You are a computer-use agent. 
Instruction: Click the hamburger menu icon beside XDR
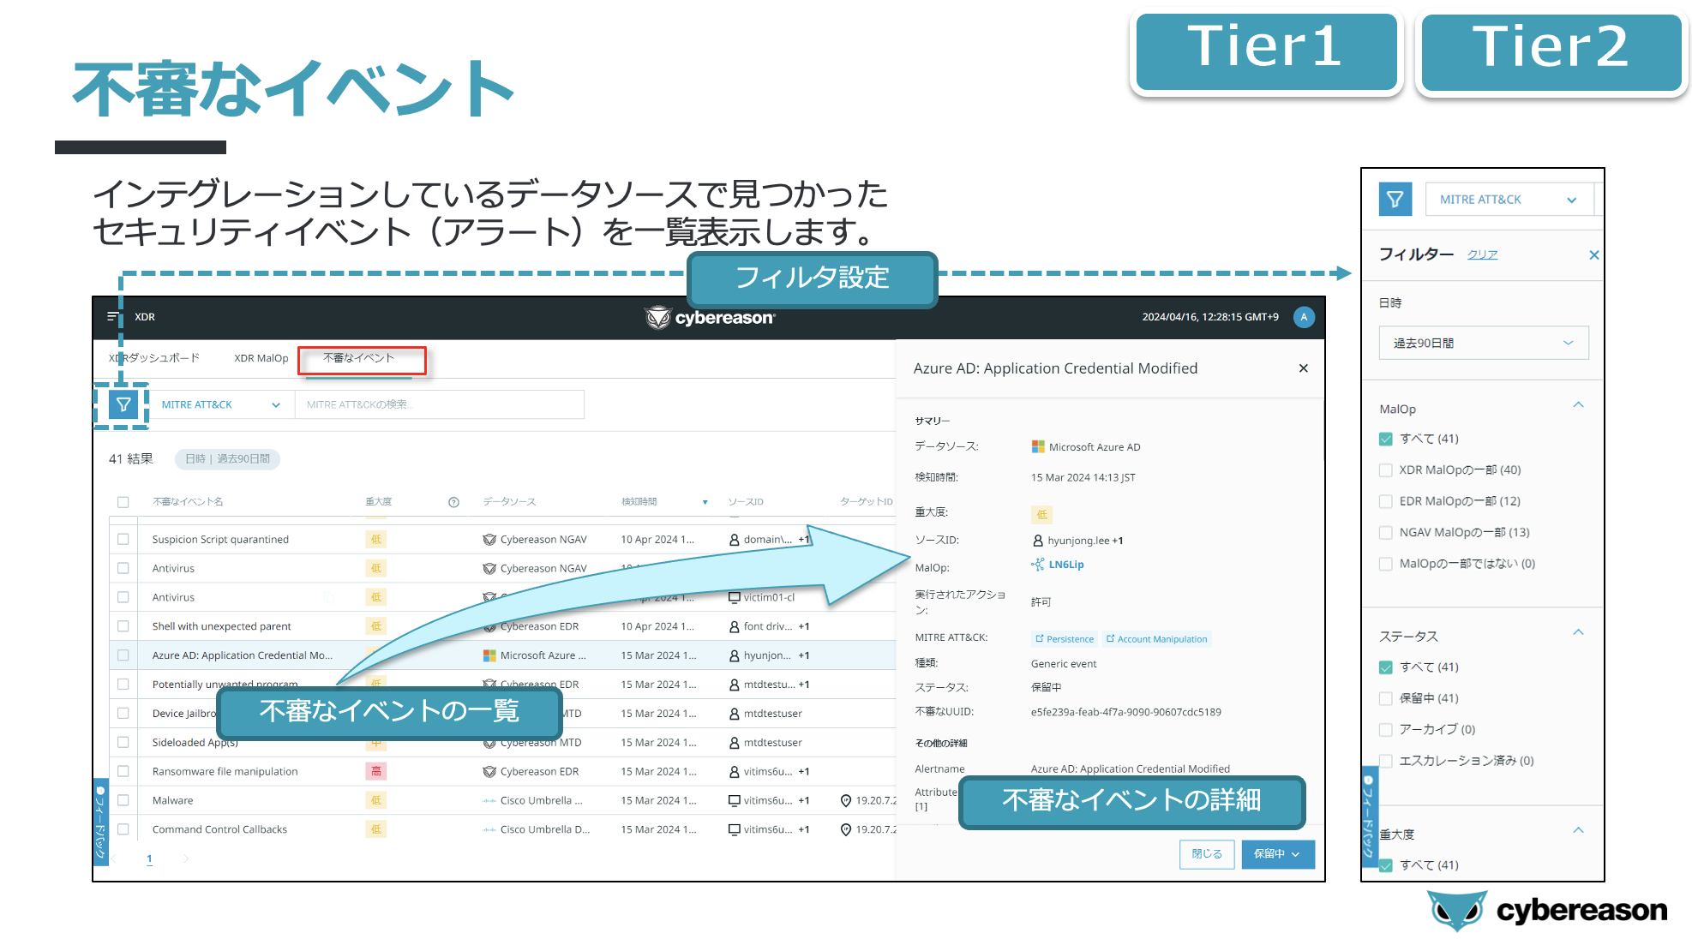pyautogui.click(x=112, y=317)
